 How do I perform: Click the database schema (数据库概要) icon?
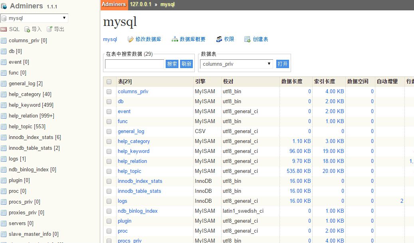click(174, 39)
